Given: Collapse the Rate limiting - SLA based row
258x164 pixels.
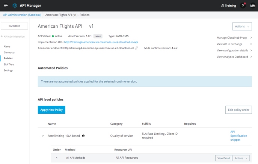Looking at the screenshot, I should 43,136.
